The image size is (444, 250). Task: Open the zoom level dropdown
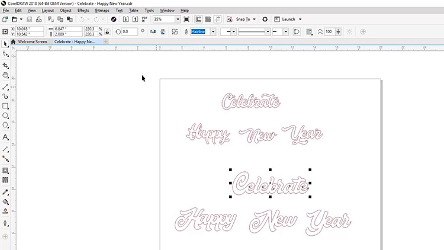[x=177, y=20]
